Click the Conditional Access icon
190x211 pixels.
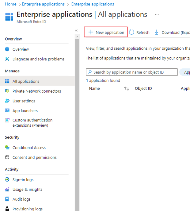[7, 148]
